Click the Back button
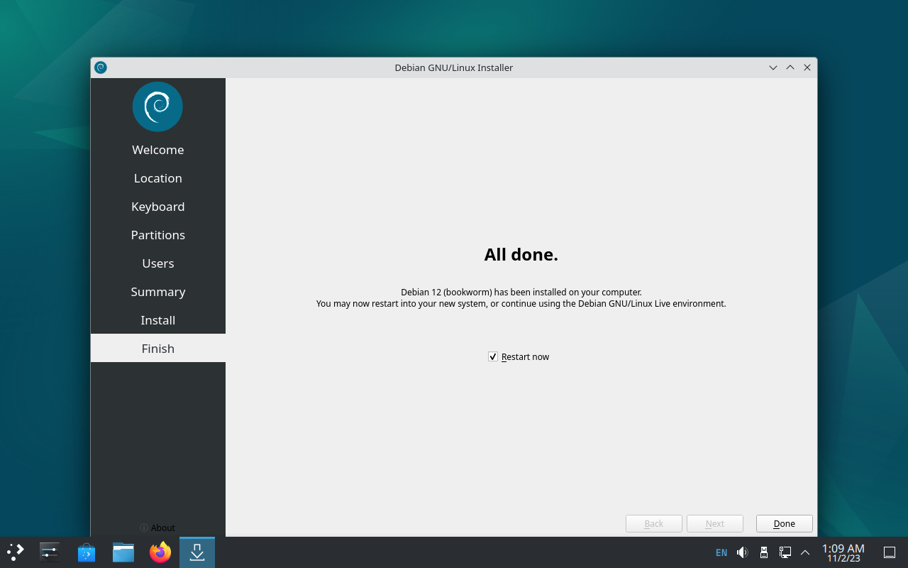This screenshot has width=908, height=568. pos(653,523)
